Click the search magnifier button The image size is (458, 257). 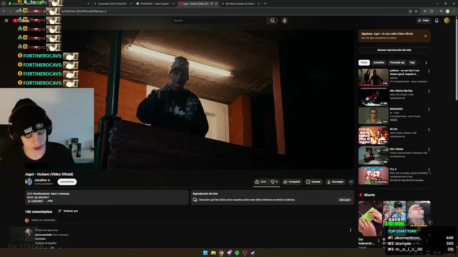(x=272, y=20)
